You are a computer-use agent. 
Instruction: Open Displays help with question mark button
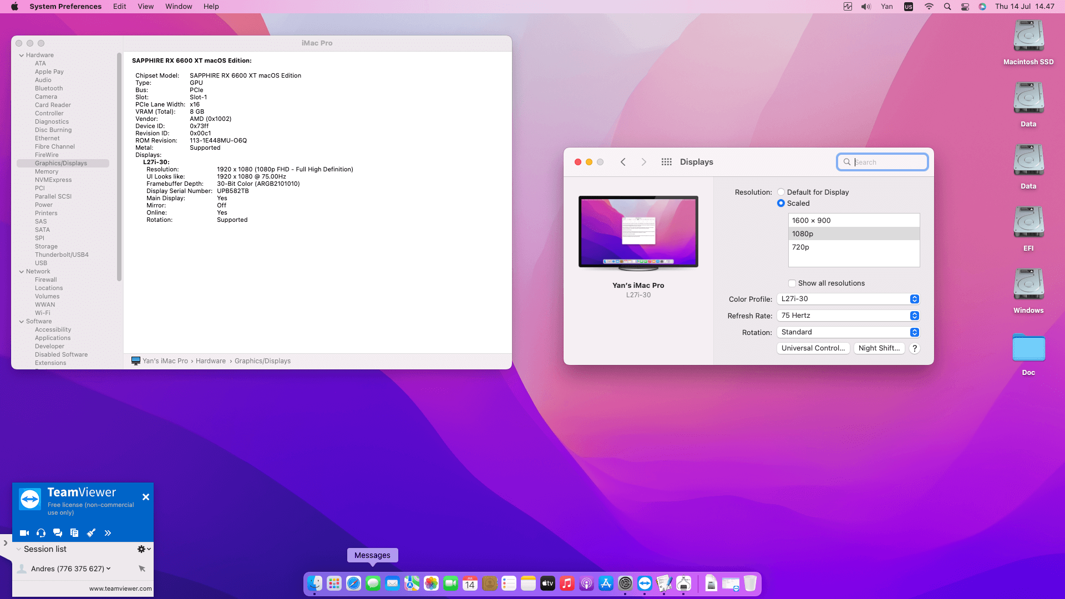click(915, 348)
